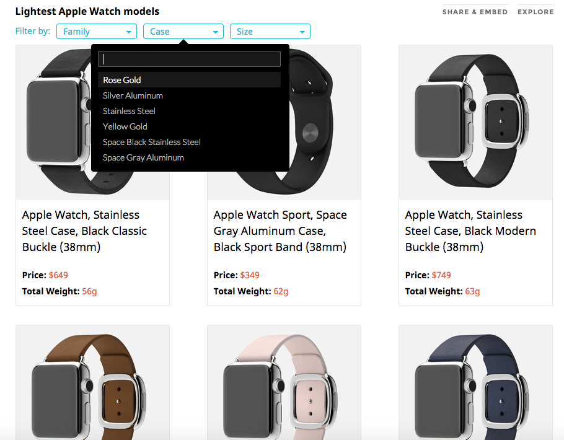Collapse the Case filter dropdown

coord(183,32)
